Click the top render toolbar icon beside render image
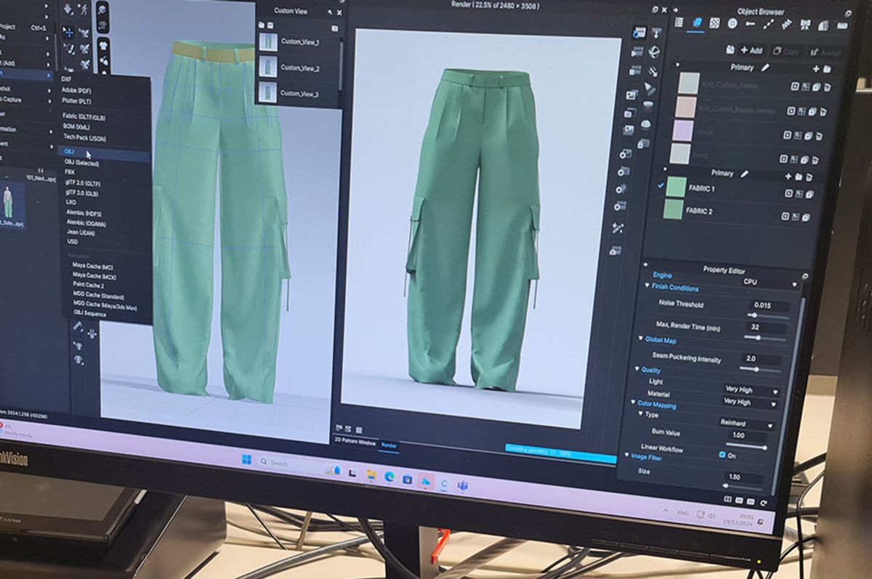Viewport: 872px width, 579px height. point(639,32)
